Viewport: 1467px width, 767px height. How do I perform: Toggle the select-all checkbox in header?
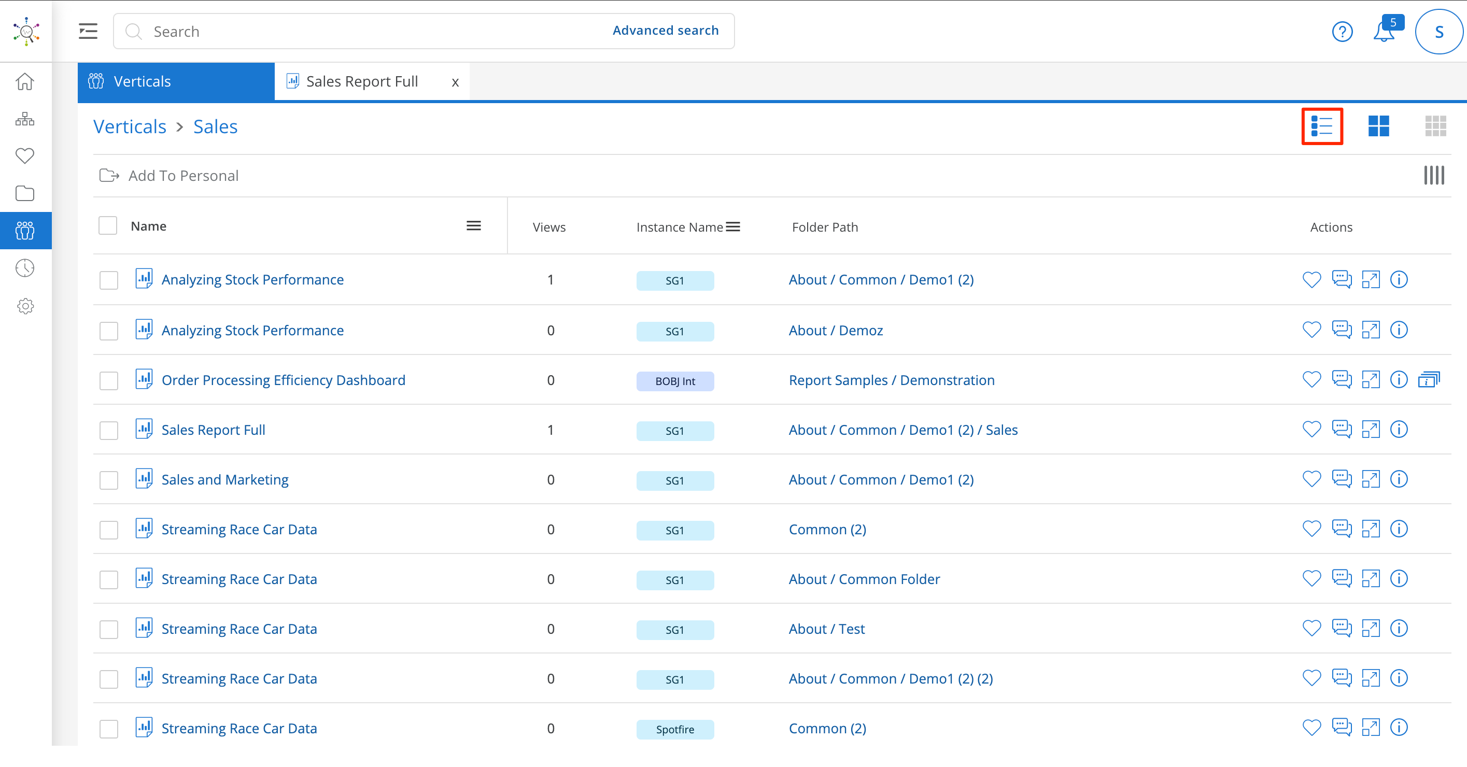tap(108, 226)
